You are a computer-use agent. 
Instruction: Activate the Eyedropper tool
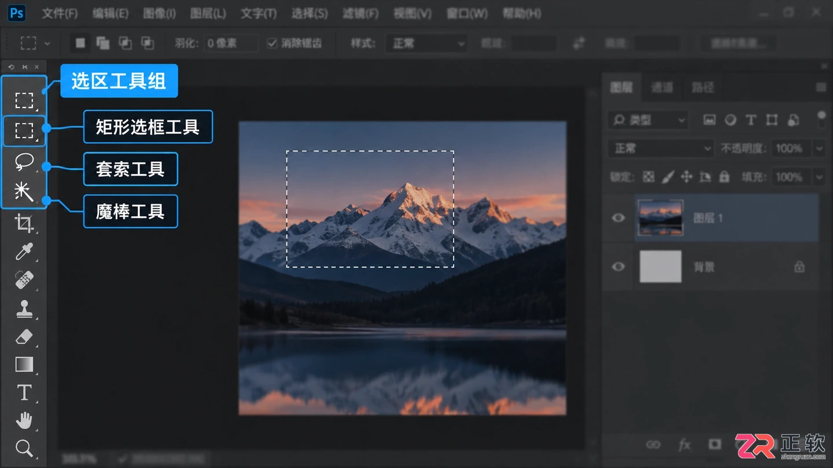24,252
